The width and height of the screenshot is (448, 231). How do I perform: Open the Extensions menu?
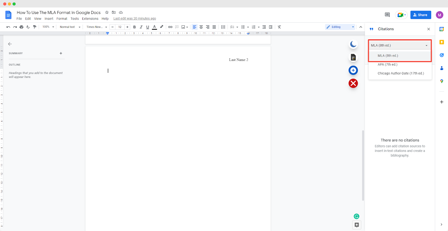[x=90, y=19]
